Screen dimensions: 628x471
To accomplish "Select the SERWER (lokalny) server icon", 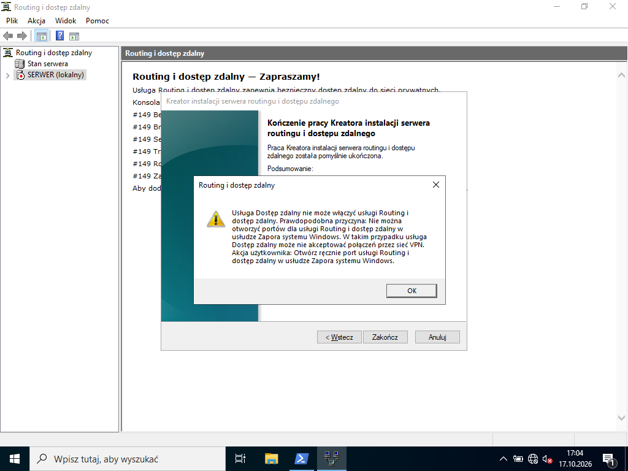I will coord(20,75).
